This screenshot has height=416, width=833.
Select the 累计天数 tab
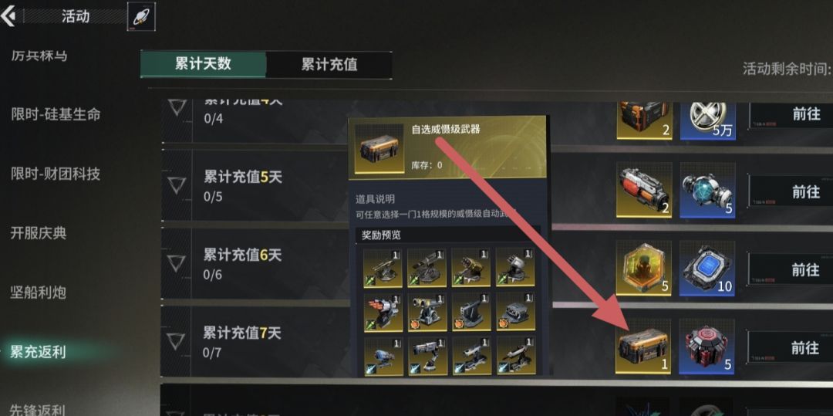click(203, 64)
